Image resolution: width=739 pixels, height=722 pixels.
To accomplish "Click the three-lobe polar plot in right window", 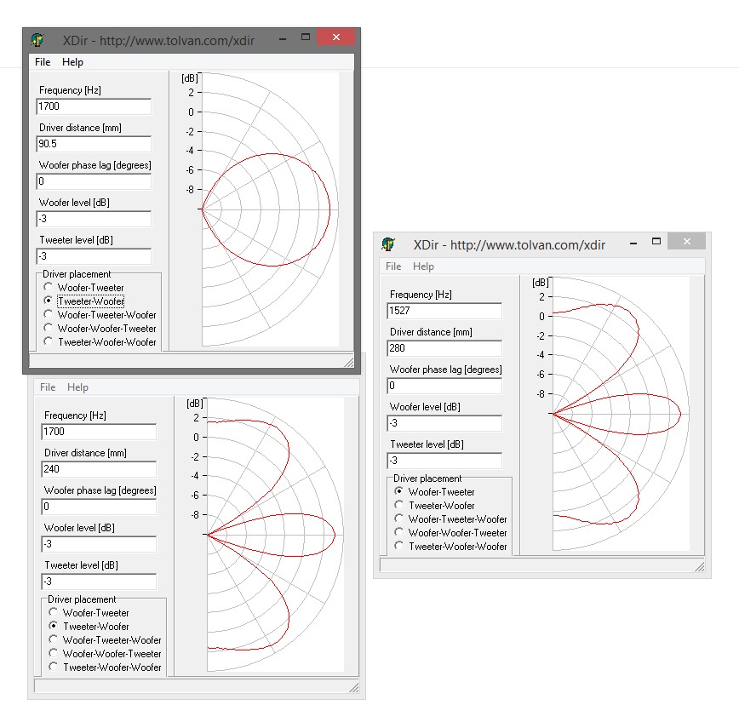I will (621, 413).
